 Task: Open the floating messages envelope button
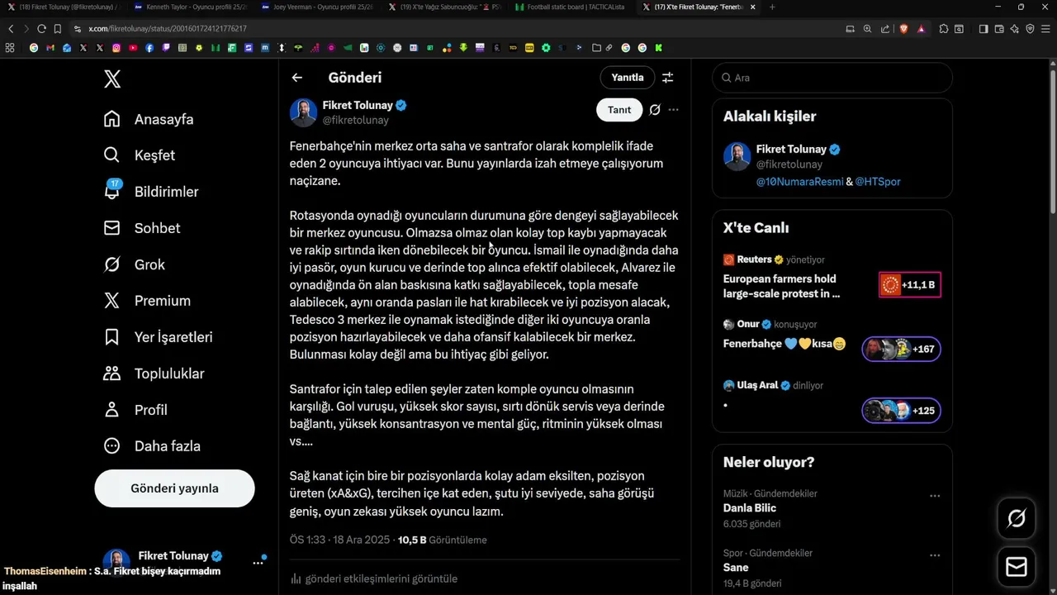1017,567
